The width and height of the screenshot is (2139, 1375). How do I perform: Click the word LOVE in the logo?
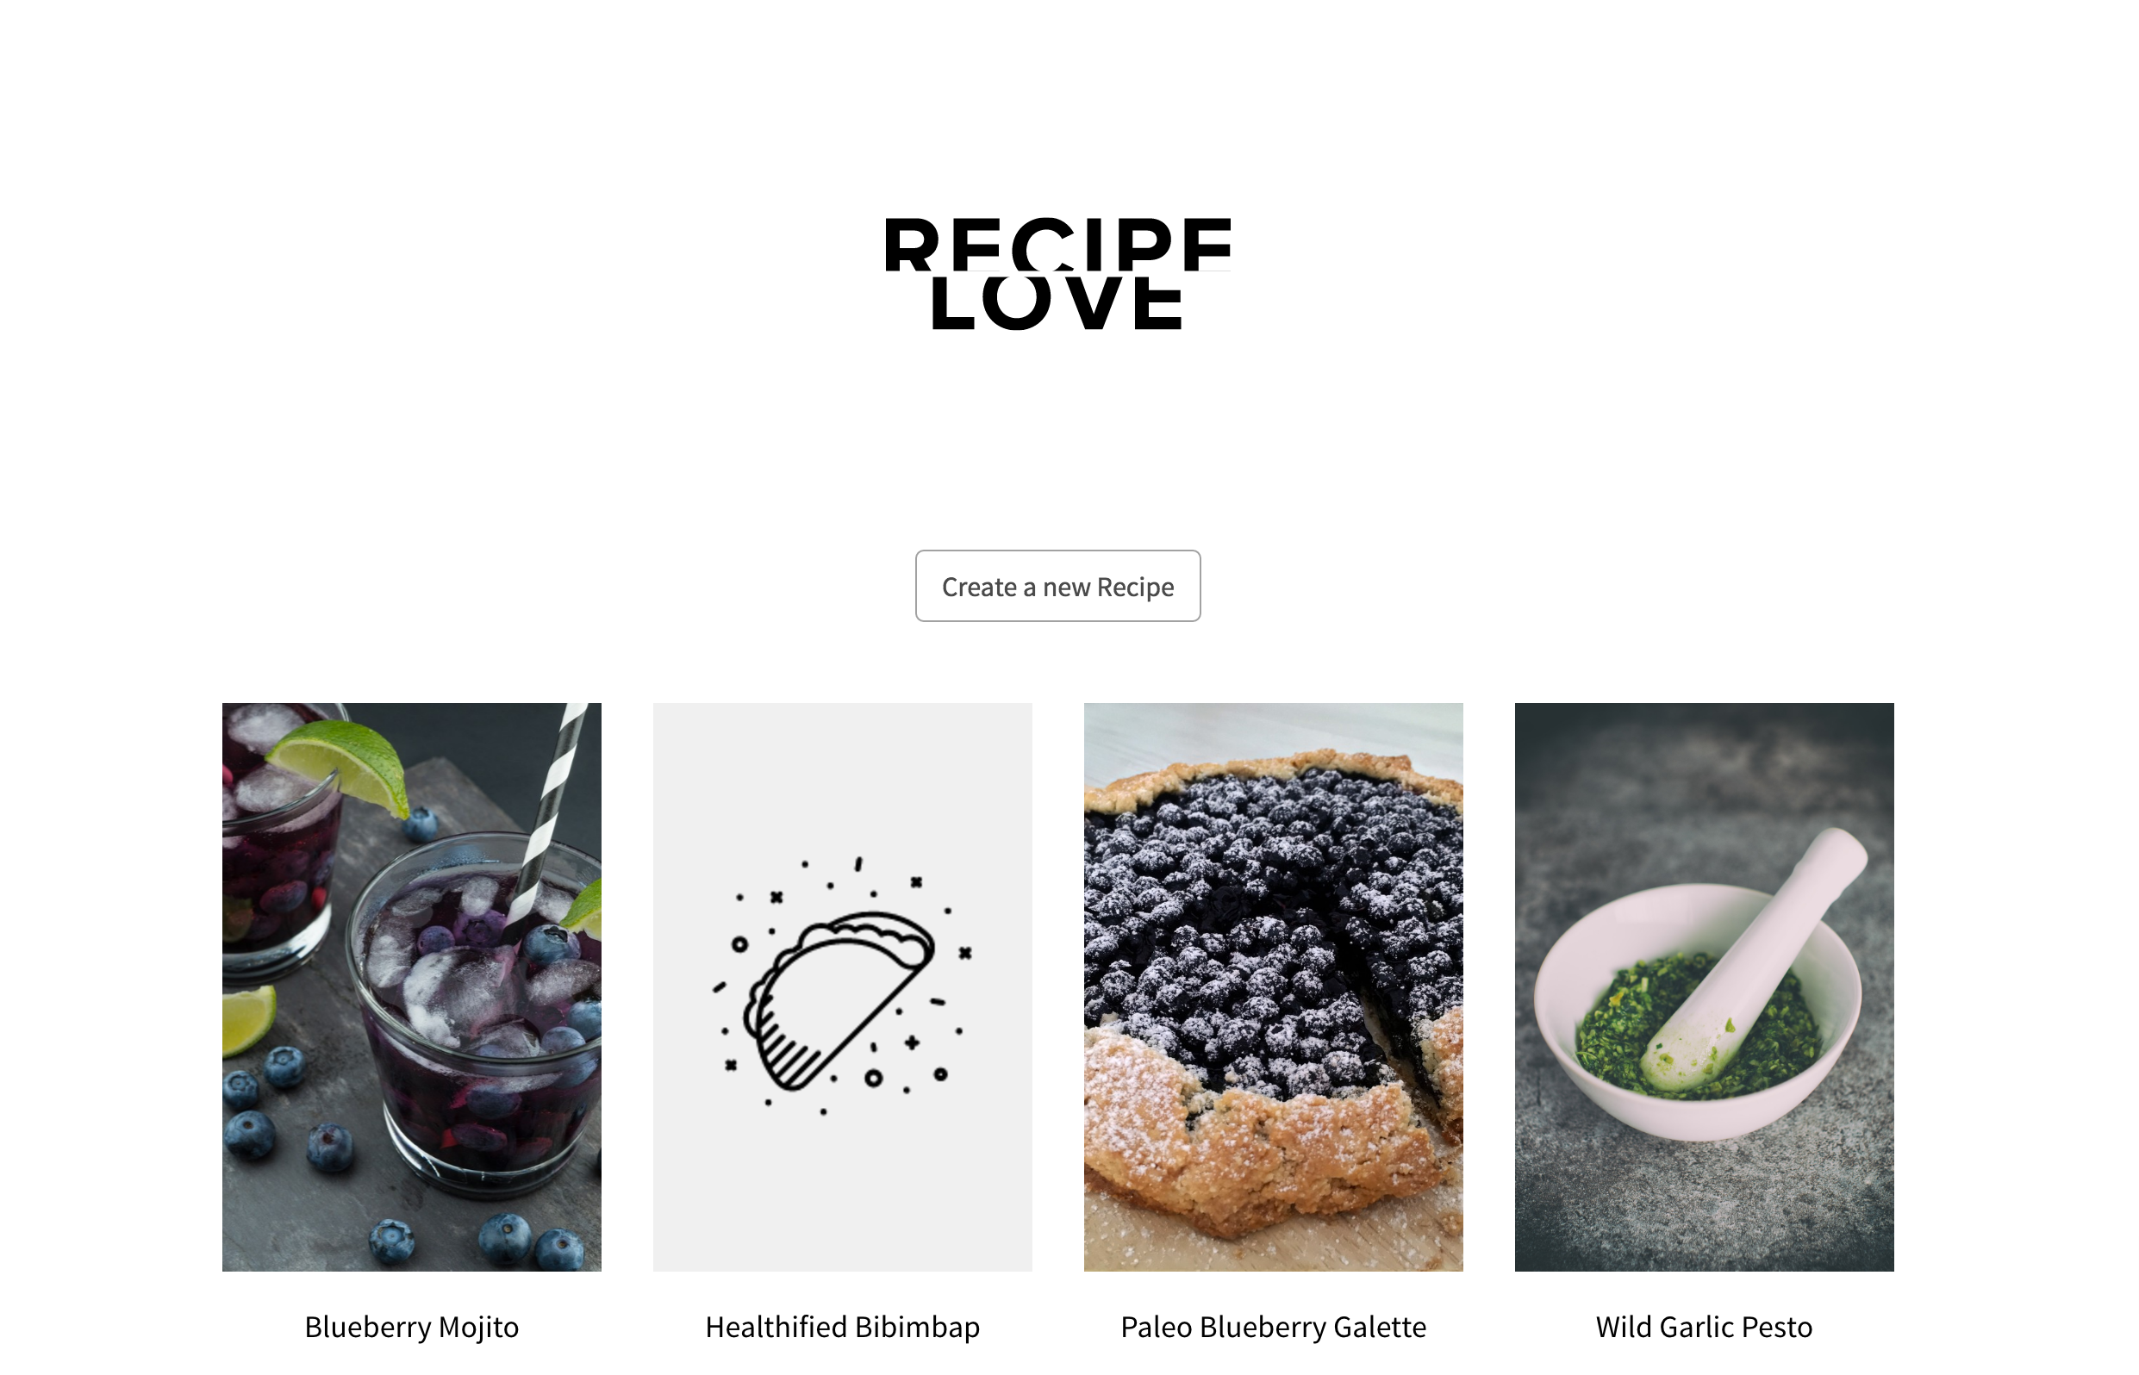pyautogui.click(x=1057, y=302)
